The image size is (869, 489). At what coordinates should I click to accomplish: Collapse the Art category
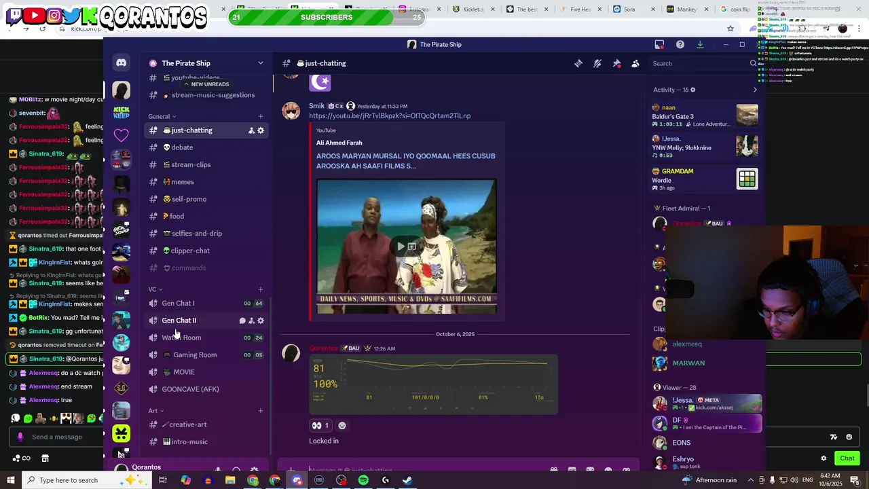coord(155,411)
